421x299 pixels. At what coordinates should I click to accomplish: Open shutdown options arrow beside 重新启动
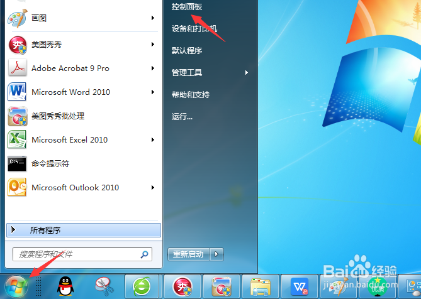(x=216, y=254)
